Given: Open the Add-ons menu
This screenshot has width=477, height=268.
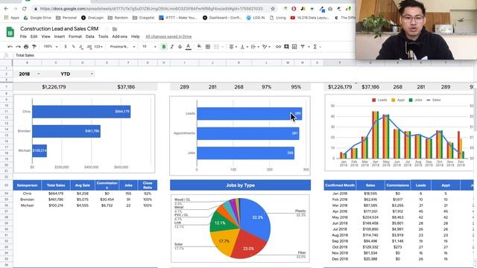Looking at the screenshot, I should pos(119,36).
